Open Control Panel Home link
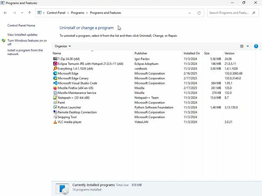The image size is (262, 196). (x=21, y=26)
